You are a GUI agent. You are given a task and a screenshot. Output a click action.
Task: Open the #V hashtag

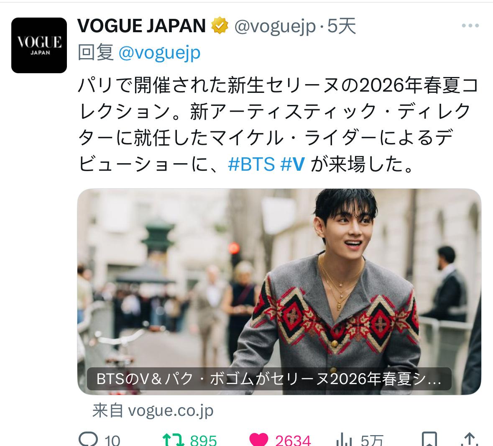point(293,164)
